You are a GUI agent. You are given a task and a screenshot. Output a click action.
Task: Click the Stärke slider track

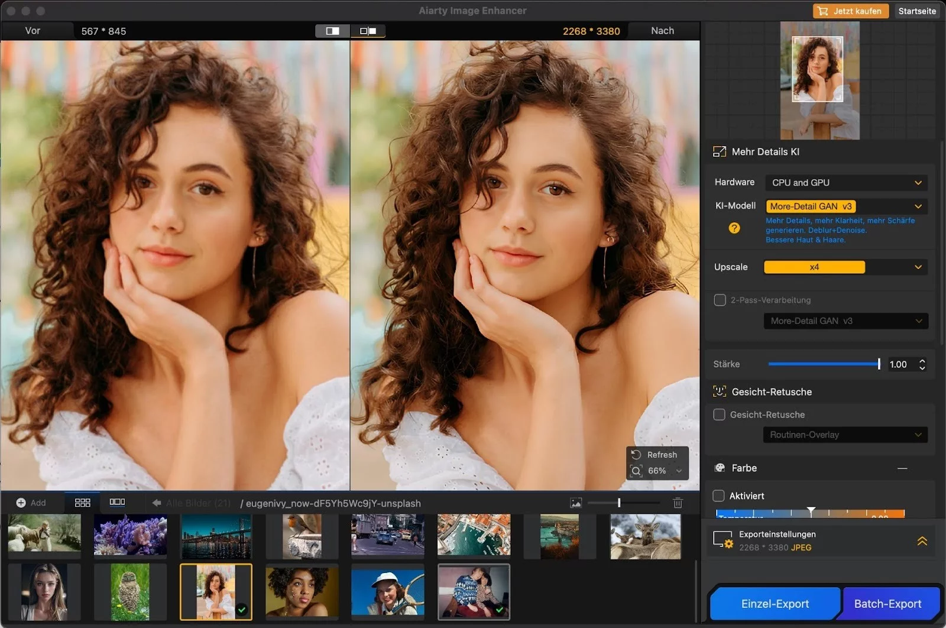(x=823, y=364)
